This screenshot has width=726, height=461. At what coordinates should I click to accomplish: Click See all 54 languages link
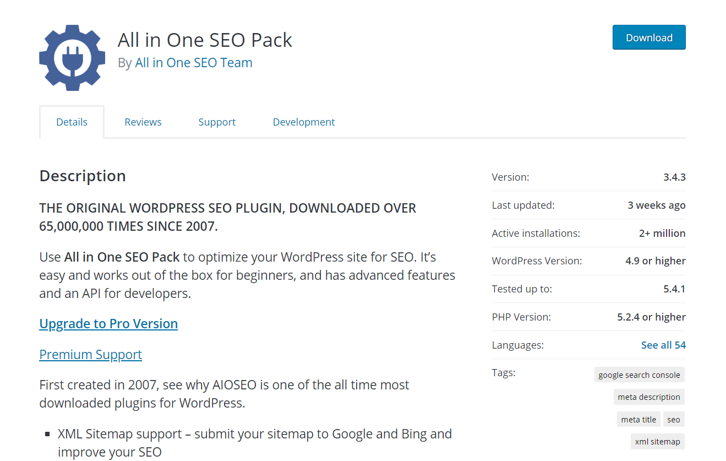click(x=663, y=345)
